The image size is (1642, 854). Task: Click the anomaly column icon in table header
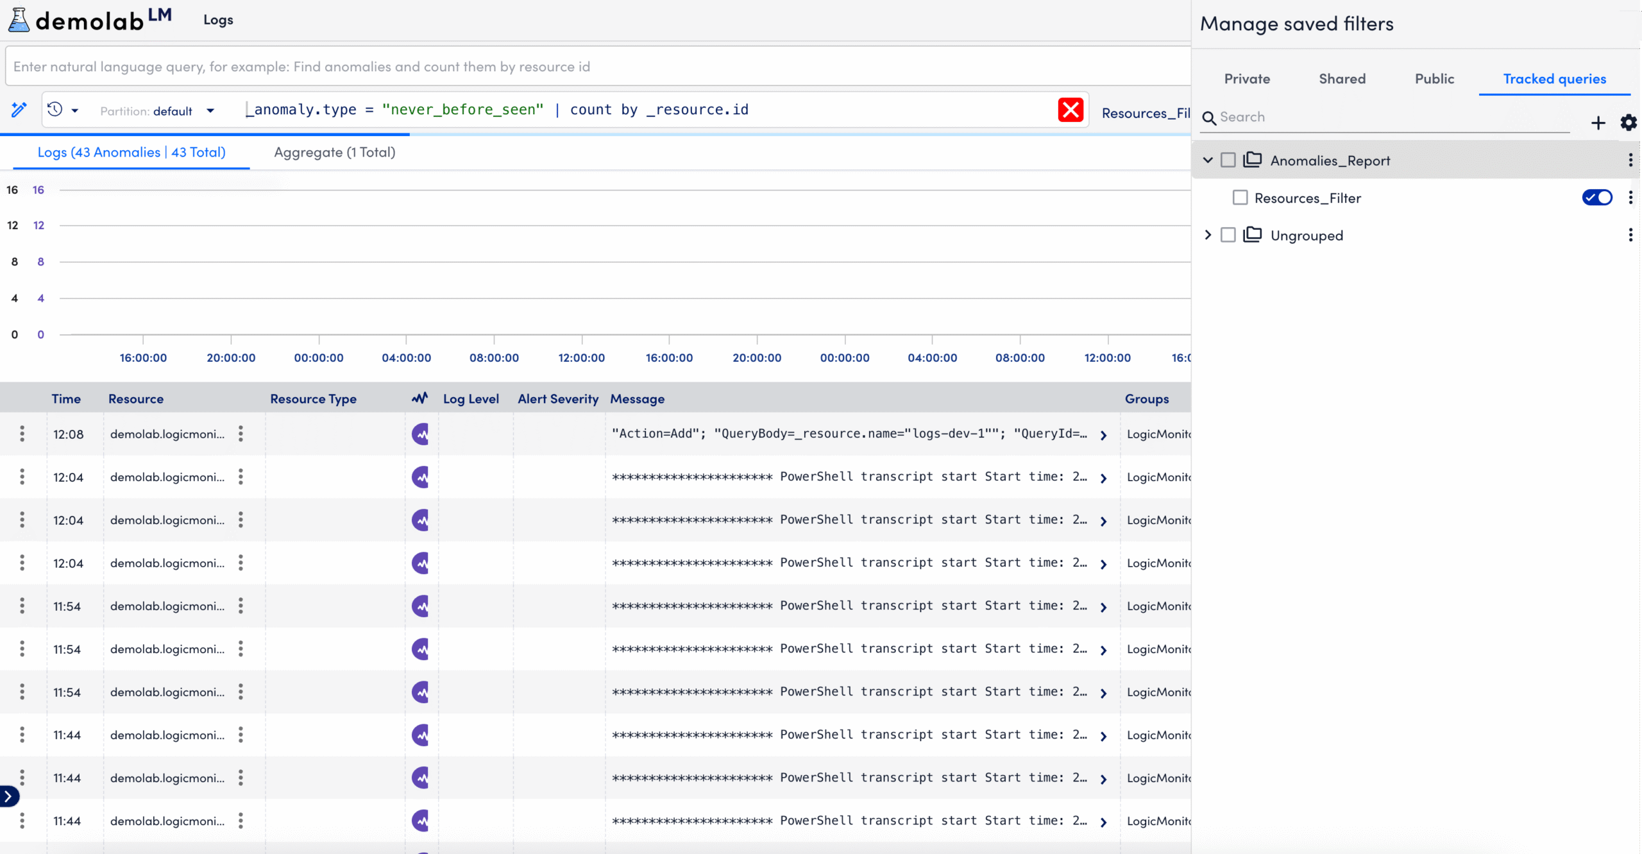(x=419, y=398)
